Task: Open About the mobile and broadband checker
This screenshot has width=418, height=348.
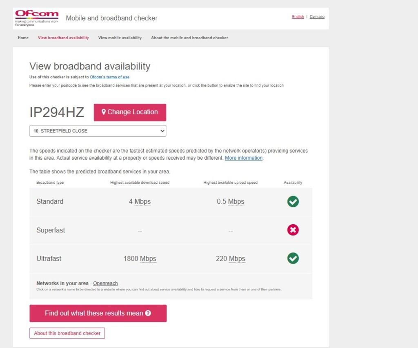Action: point(189,38)
